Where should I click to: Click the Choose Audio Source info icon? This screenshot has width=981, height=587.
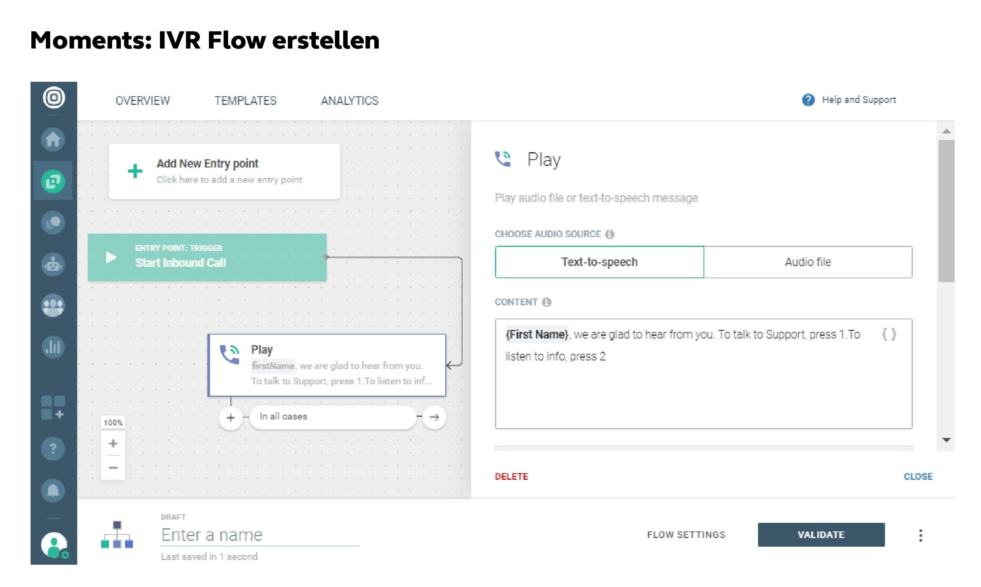pos(610,234)
